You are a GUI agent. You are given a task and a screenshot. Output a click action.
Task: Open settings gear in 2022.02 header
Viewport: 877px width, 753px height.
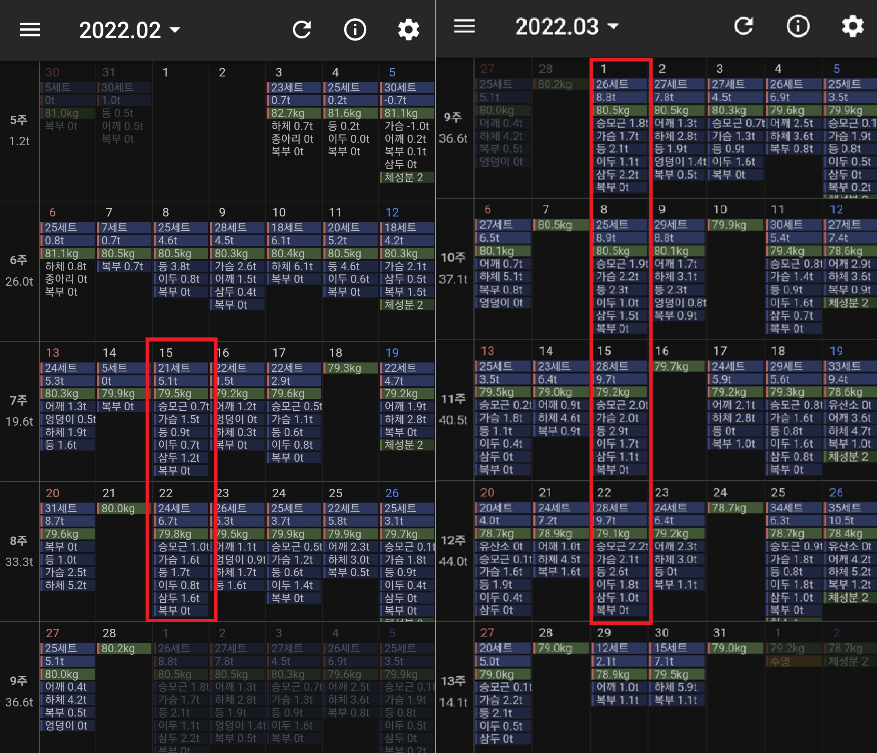[408, 30]
